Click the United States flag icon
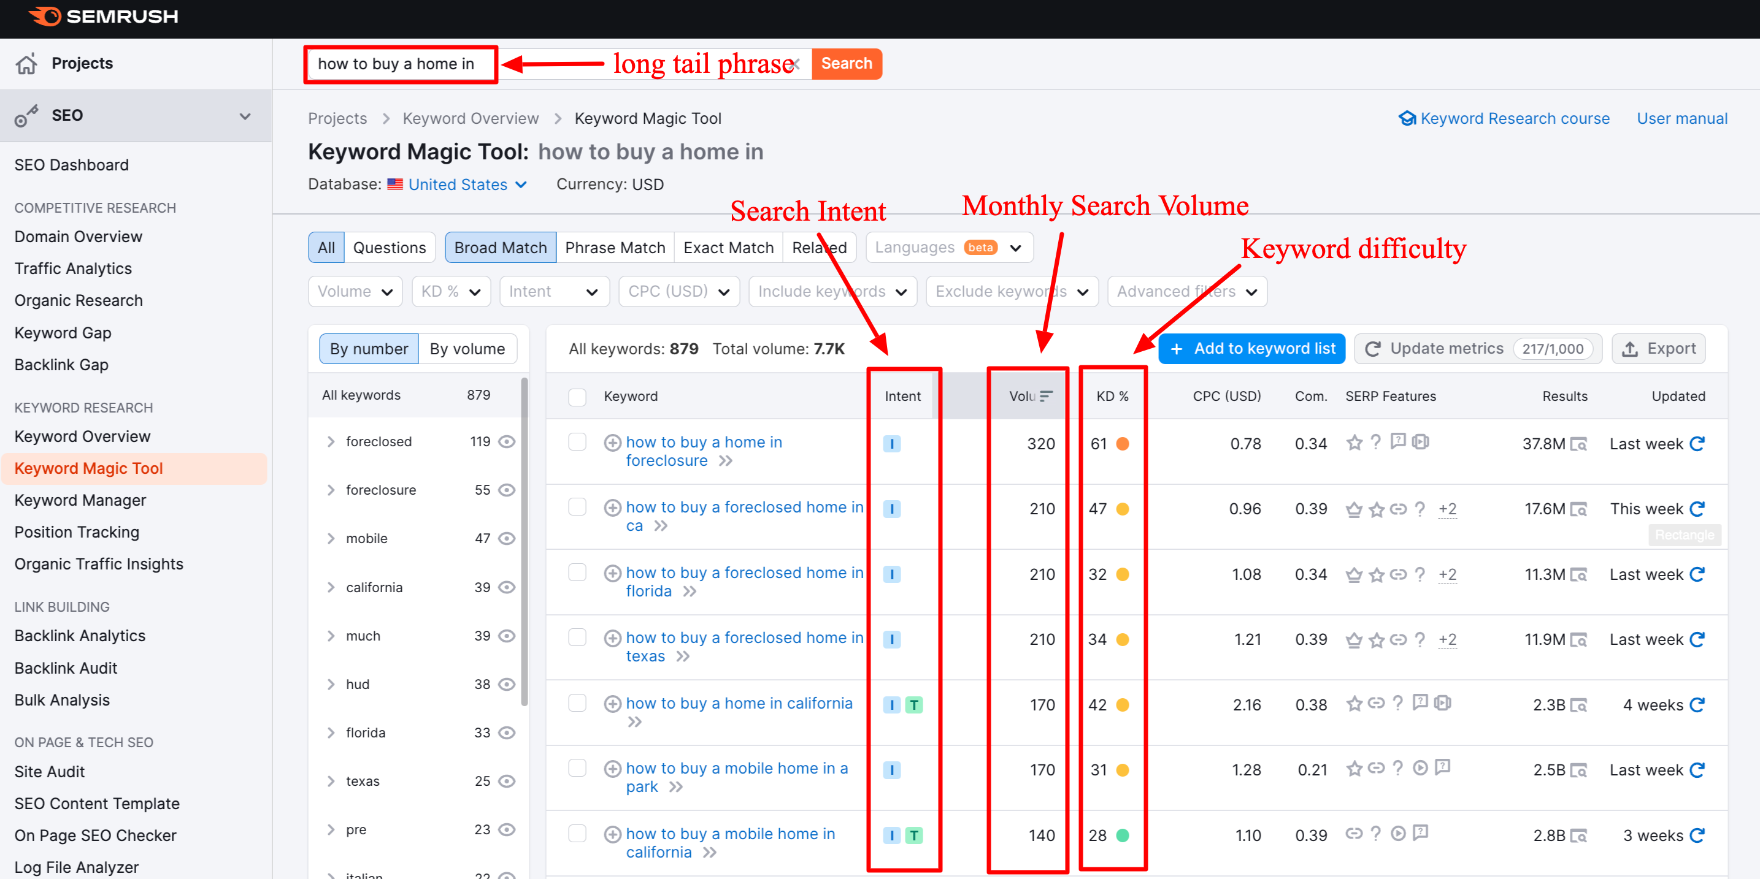1760x879 pixels. coord(395,185)
